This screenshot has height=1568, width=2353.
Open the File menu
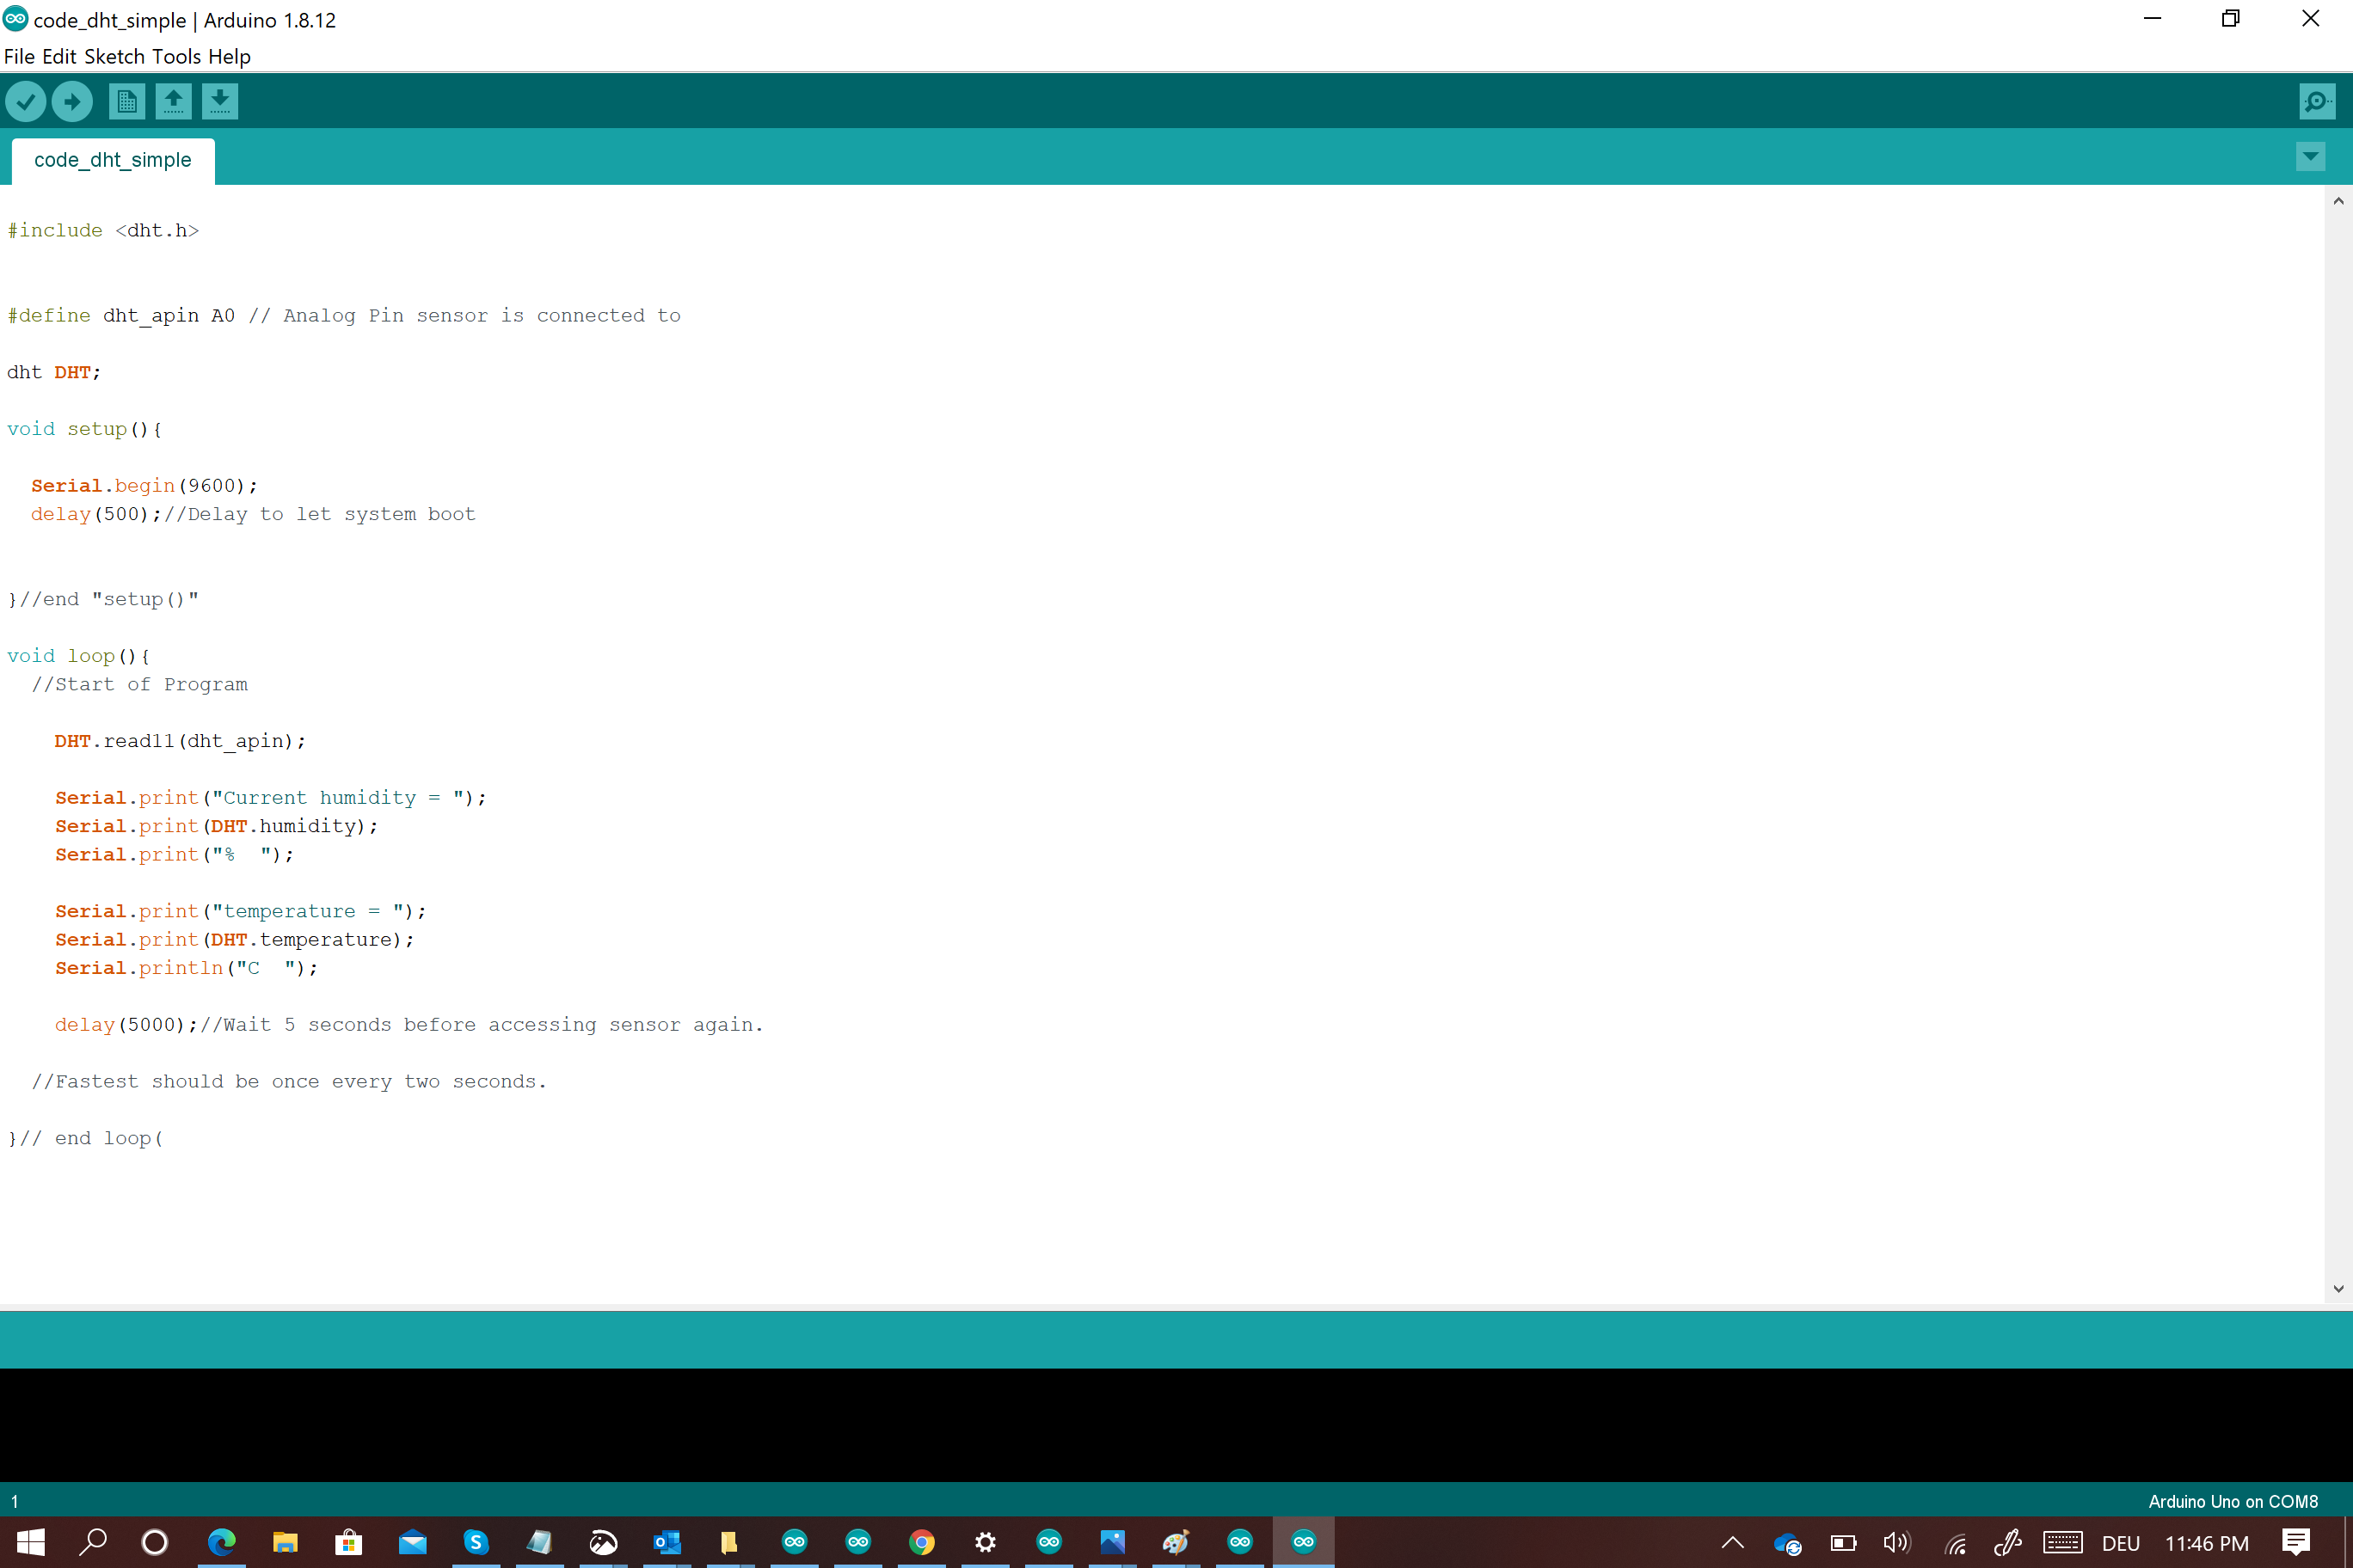(19, 57)
